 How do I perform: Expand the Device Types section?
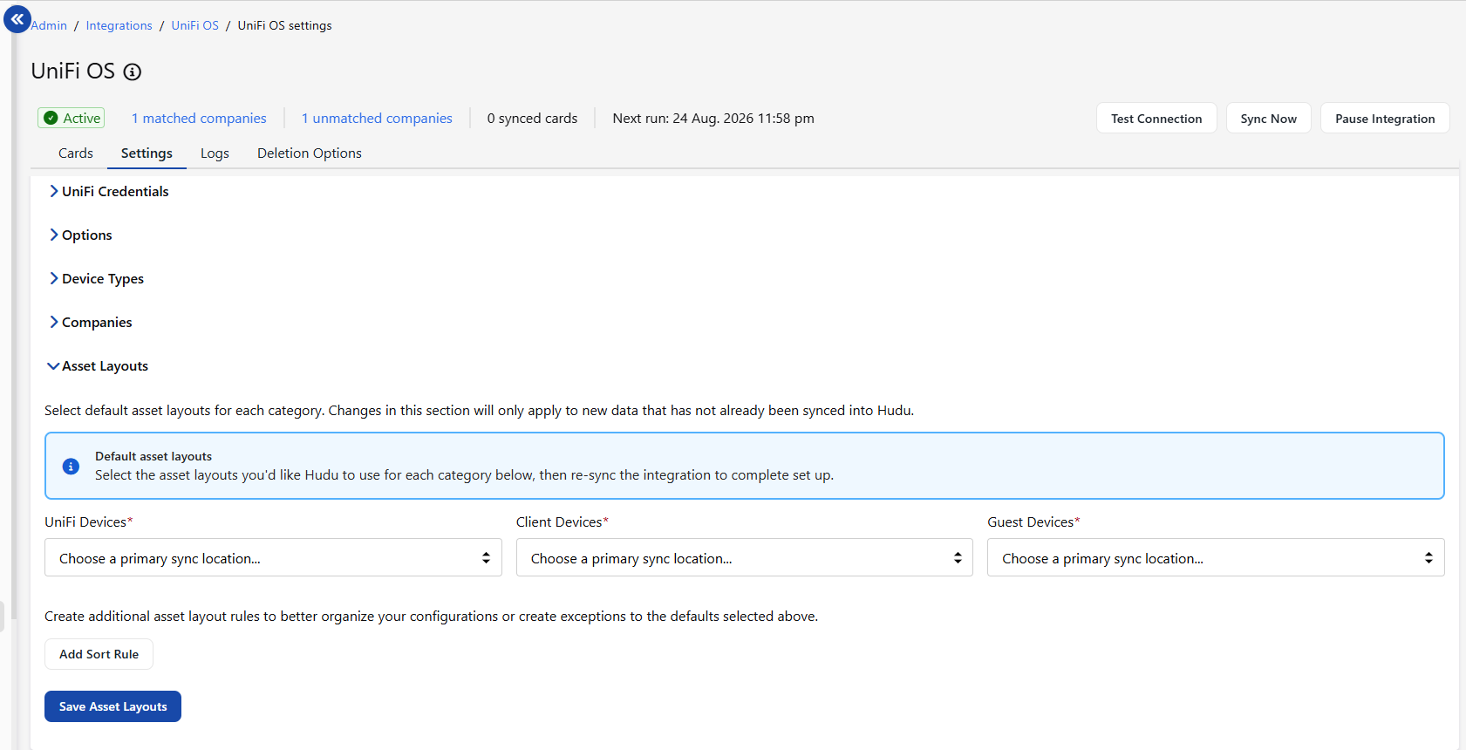coord(97,279)
